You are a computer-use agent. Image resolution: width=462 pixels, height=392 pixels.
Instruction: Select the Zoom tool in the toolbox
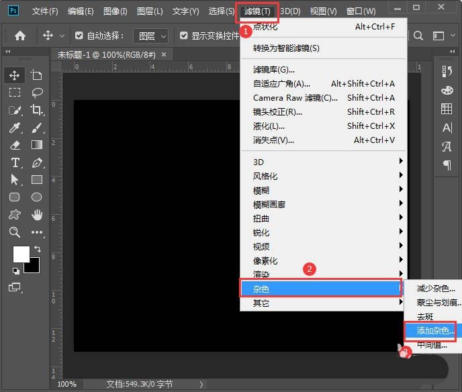pos(15,232)
